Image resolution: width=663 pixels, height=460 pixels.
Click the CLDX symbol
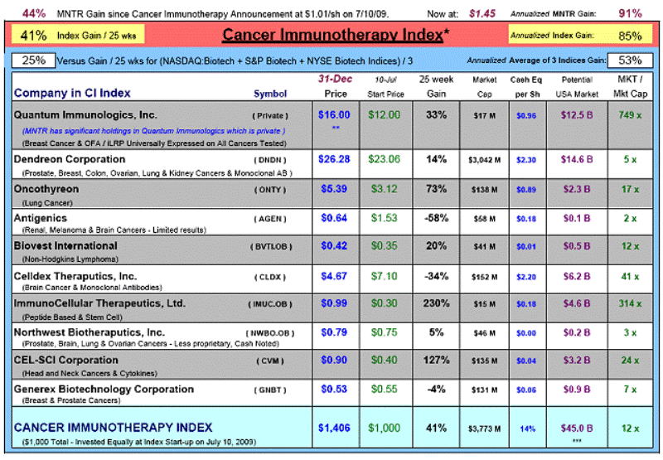270,278
